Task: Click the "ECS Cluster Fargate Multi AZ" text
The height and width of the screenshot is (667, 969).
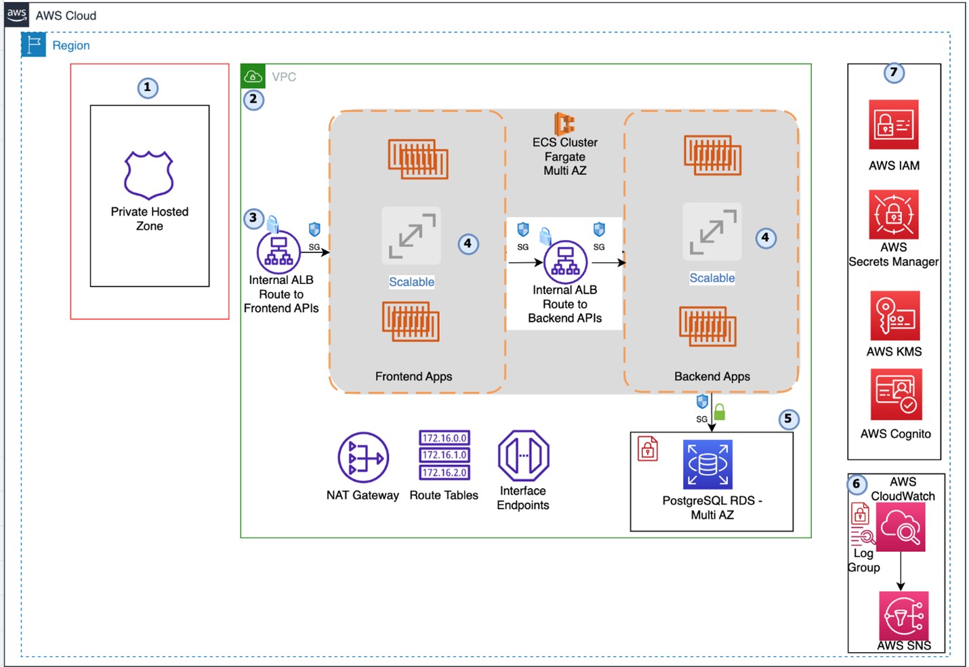Action: tap(564, 157)
